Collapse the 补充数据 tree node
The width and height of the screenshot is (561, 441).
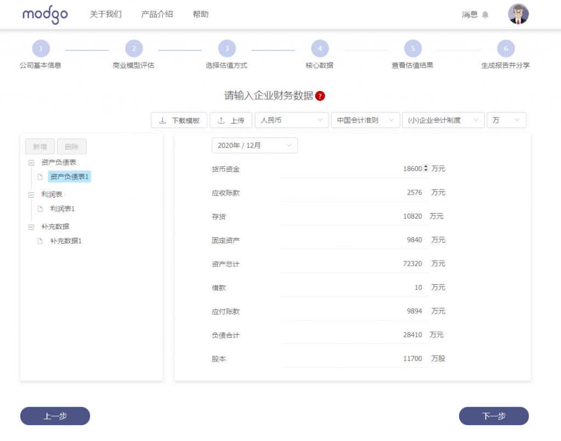tap(31, 226)
